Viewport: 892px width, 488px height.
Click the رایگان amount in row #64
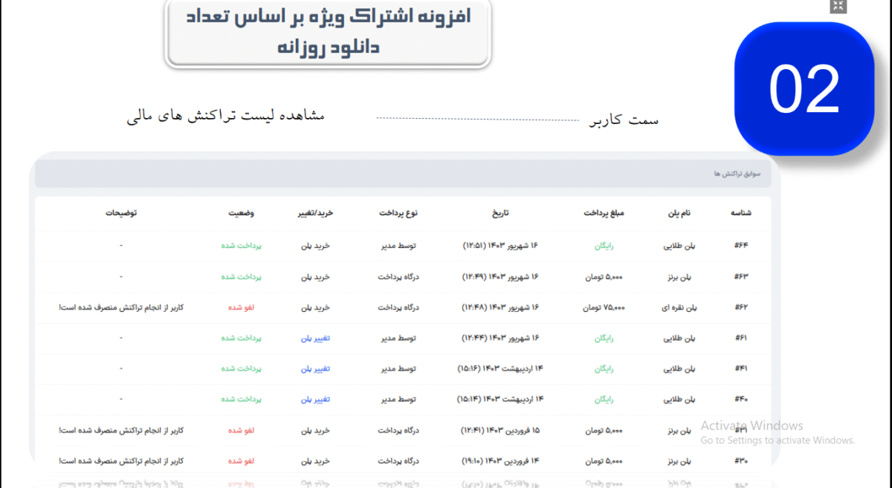click(604, 245)
